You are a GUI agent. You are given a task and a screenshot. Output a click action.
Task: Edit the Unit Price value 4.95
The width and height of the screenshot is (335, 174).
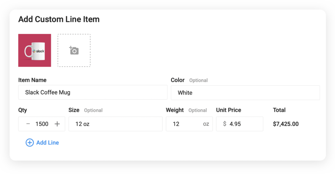coord(235,124)
